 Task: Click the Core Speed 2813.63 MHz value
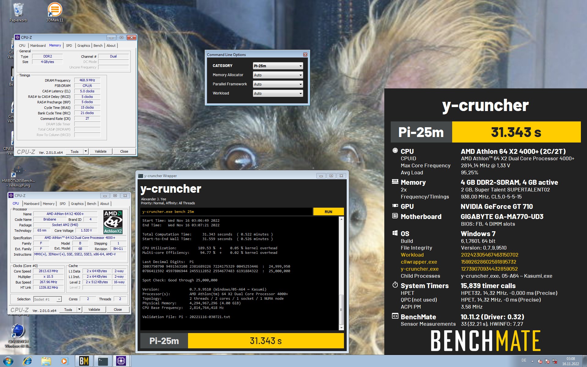[x=48, y=271]
